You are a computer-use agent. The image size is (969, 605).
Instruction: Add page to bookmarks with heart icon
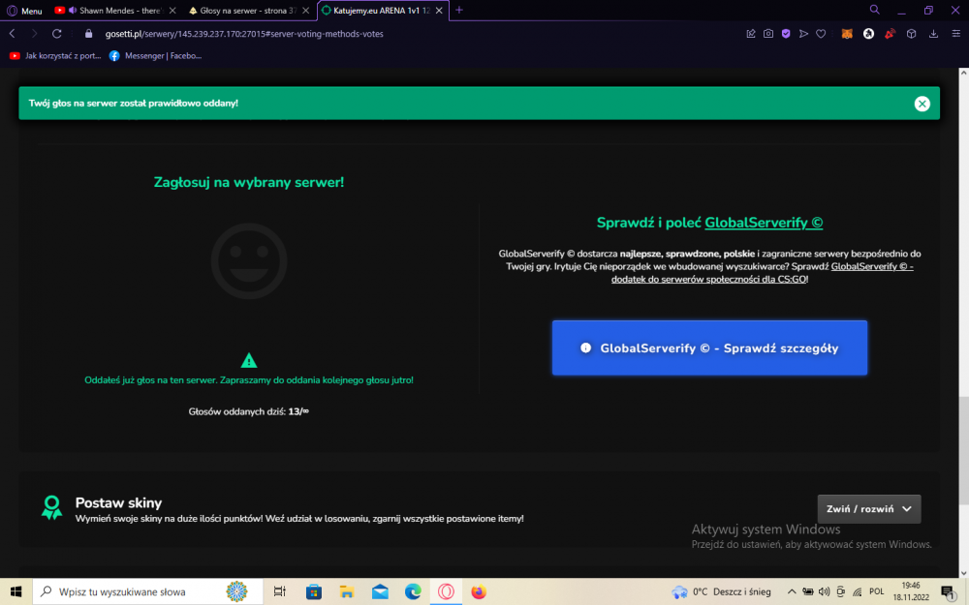coord(821,34)
